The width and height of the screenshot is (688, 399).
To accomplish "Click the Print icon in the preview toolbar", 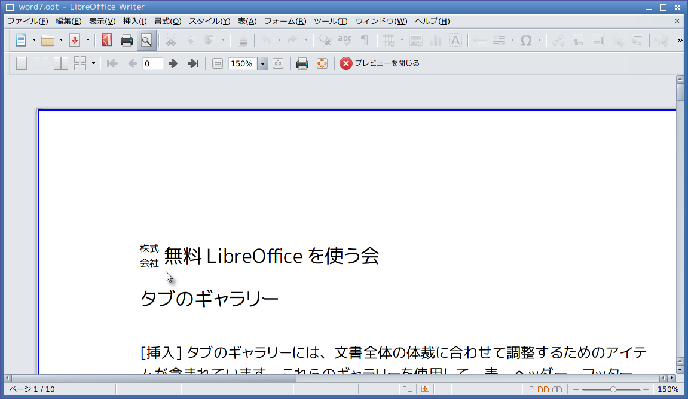I will (x=302, y=63).
